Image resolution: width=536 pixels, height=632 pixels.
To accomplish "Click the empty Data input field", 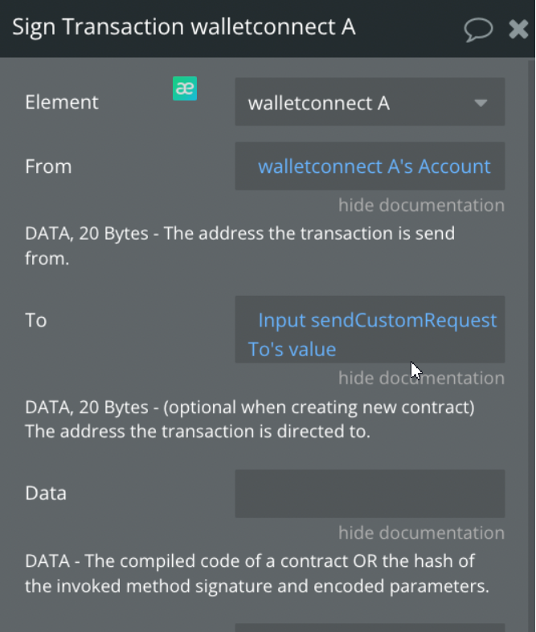I will pyautogui.click(x=370, y=494).
